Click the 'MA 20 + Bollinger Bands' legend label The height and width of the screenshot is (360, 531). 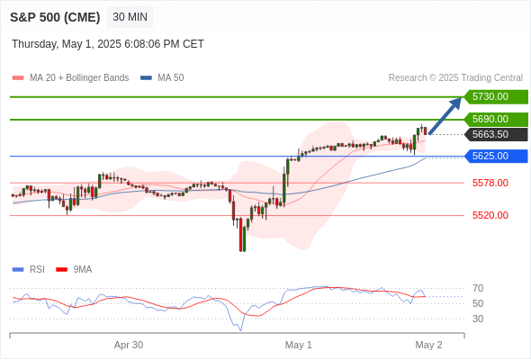click(x=79, y=78)
